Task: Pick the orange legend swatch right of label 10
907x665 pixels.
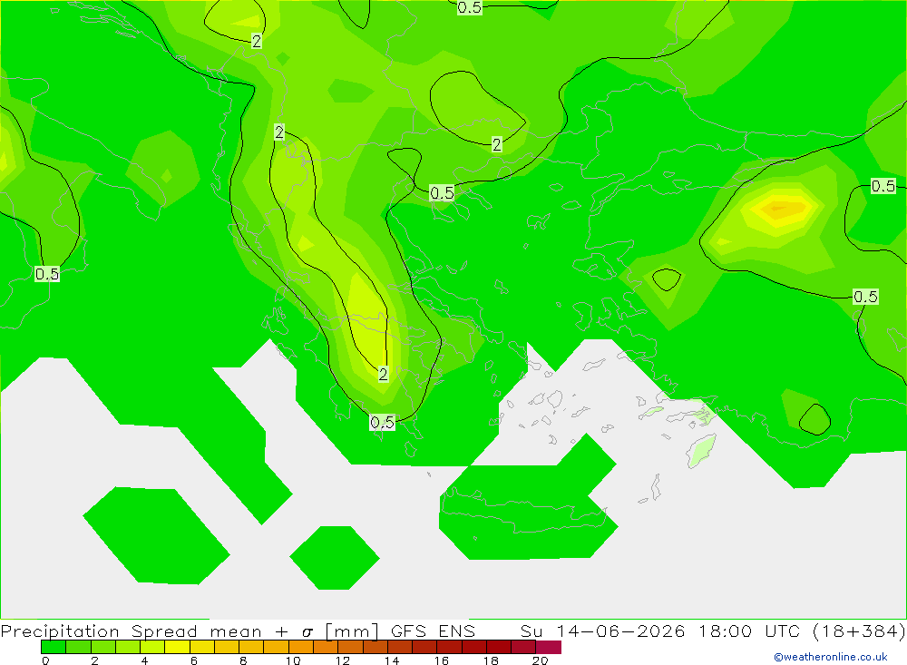Action: [301, 647]
